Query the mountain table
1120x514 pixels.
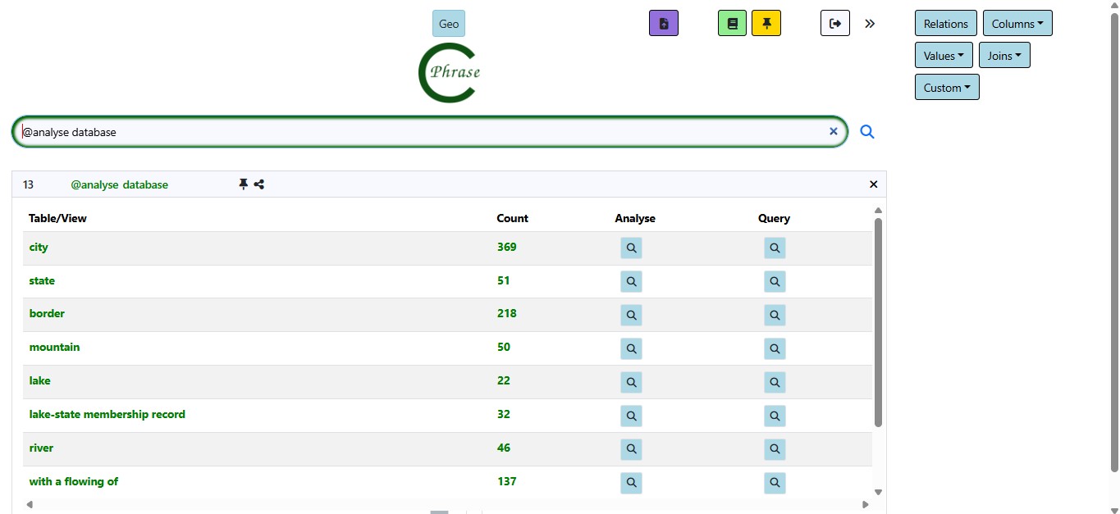click(775, 349)
